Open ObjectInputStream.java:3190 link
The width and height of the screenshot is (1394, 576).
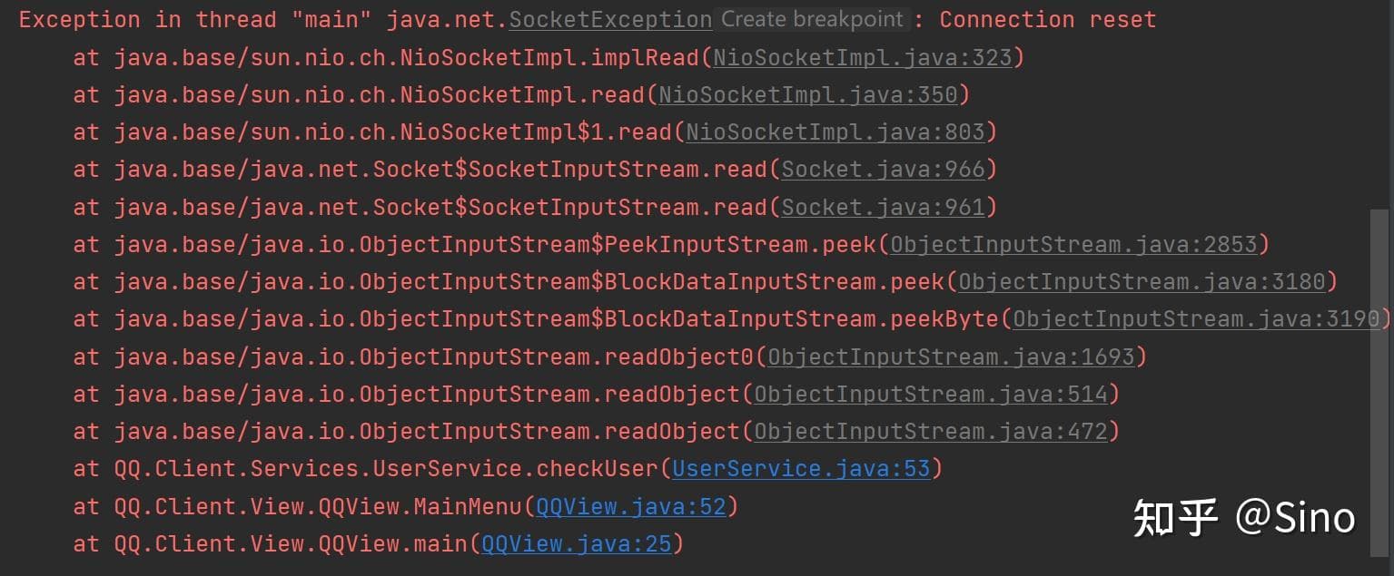coord(1196,319)
